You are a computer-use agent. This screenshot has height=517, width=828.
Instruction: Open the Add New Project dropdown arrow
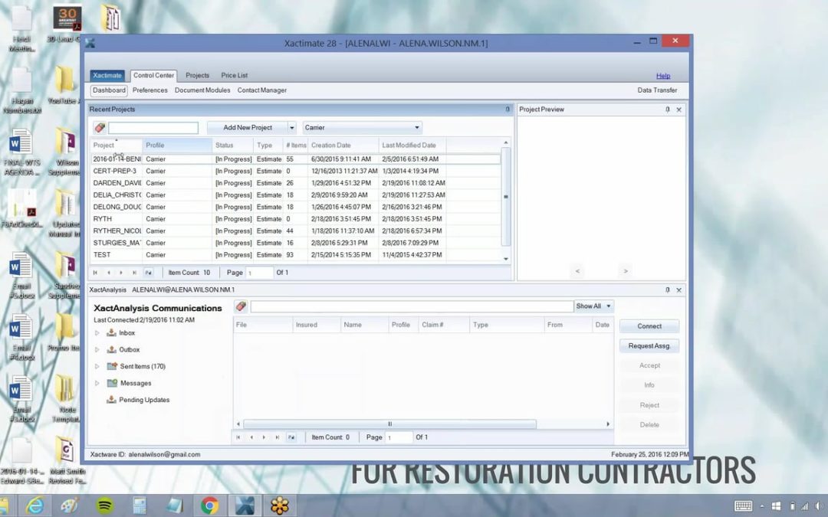(291, 128)
